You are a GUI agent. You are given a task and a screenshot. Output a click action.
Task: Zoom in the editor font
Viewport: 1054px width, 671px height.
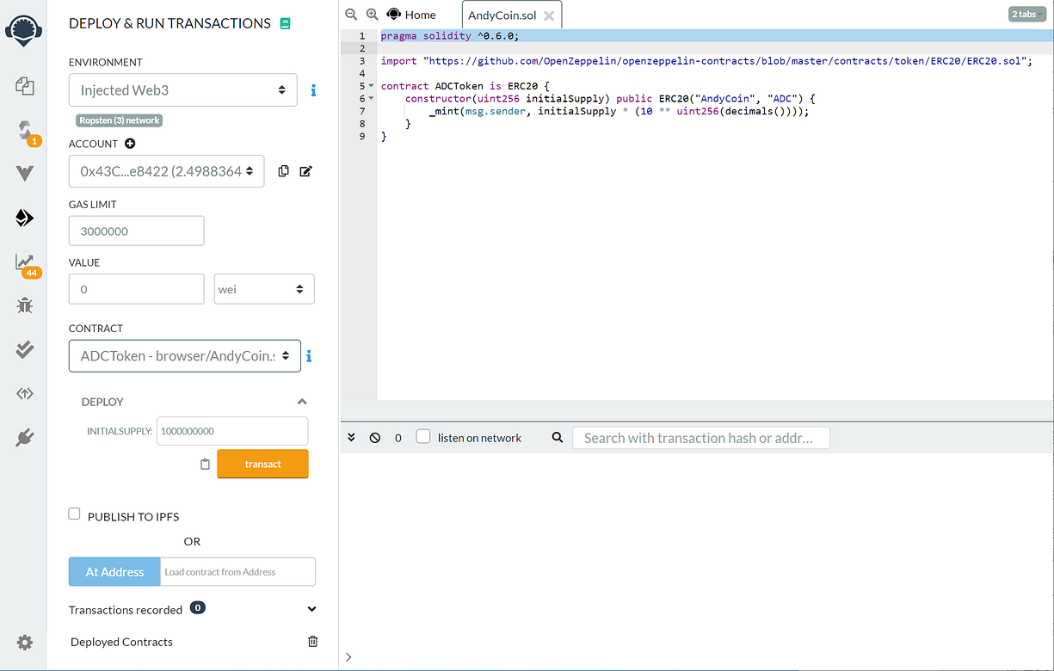pos(372,15)
